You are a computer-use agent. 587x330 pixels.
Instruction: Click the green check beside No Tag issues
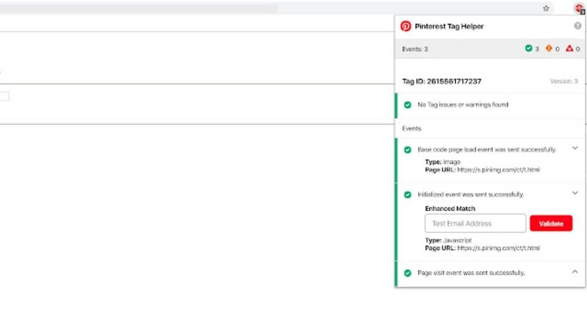(408, 105)
